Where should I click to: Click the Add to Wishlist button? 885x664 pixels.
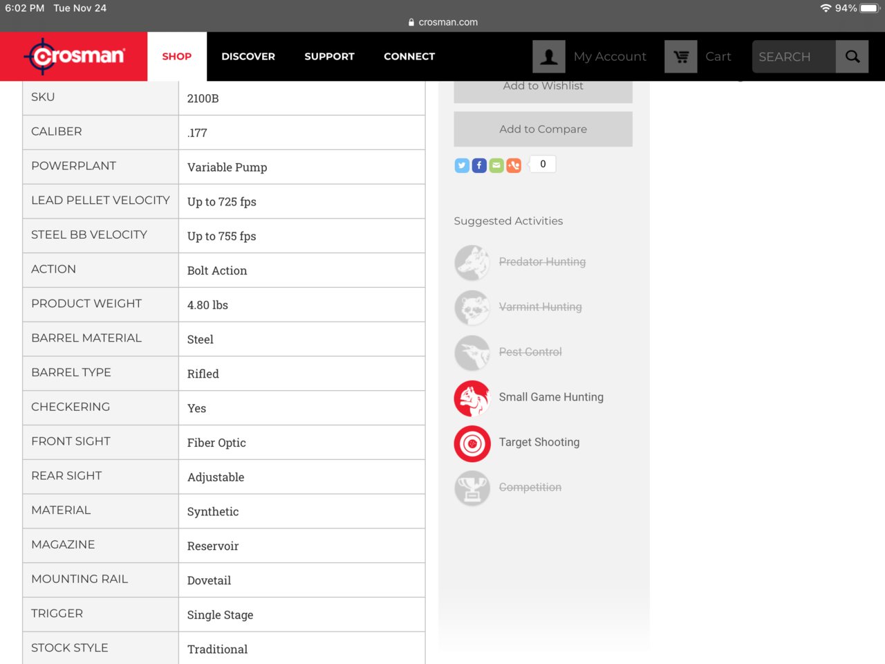543,91
